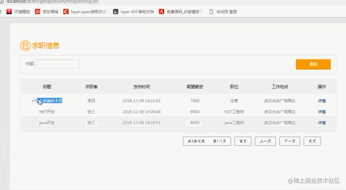Select the highlighted HTML前端技术员 title cell

[47, 101]
